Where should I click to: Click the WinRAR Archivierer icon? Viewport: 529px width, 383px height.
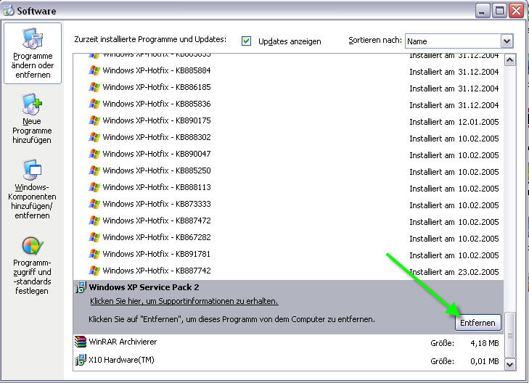coord(81,342)
